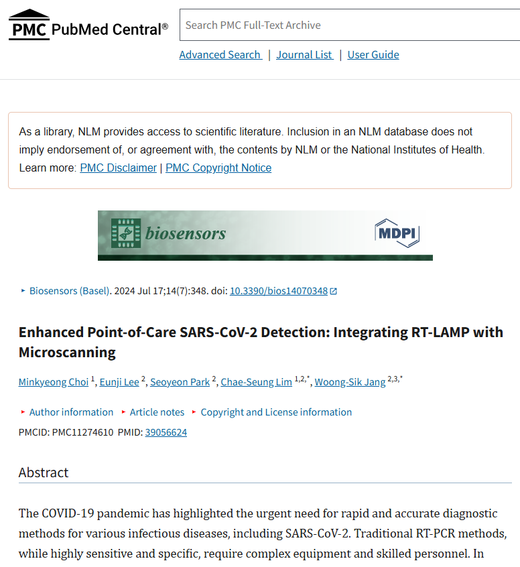Open author Chae-Seung Lim's details
The image size is (520, 567).
(x=257, y=382)
